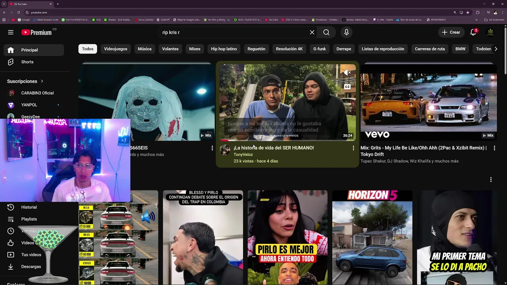507x285 pixels.
Task: Click the magnifier search button
Action: click(326, 32)
